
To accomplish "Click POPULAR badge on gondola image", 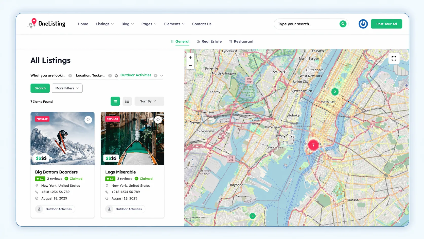I will pos(112,119).
